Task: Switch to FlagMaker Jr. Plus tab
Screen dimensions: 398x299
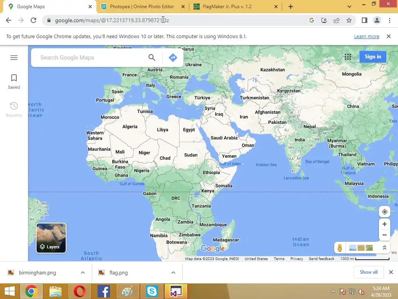Action: 227,7
